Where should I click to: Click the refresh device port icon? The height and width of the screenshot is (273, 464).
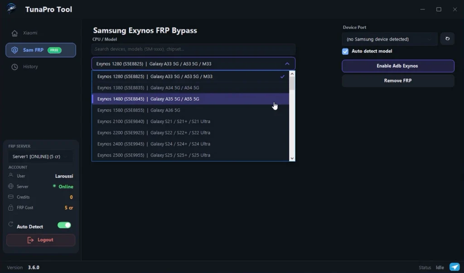pyautogui.click(x=447, y=39)
